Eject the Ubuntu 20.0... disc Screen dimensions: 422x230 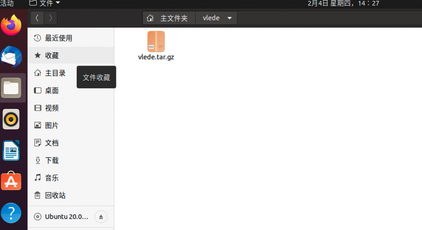tap(101, 217)
